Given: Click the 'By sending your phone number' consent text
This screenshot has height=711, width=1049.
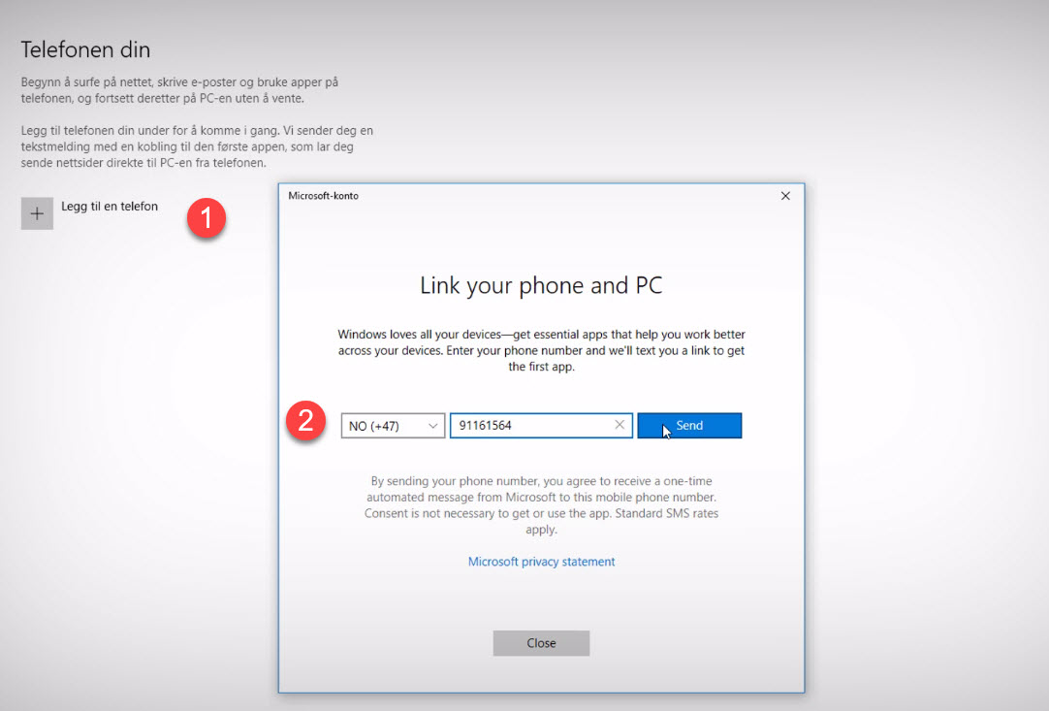Looking at the screenshot, I should (541, 504).
